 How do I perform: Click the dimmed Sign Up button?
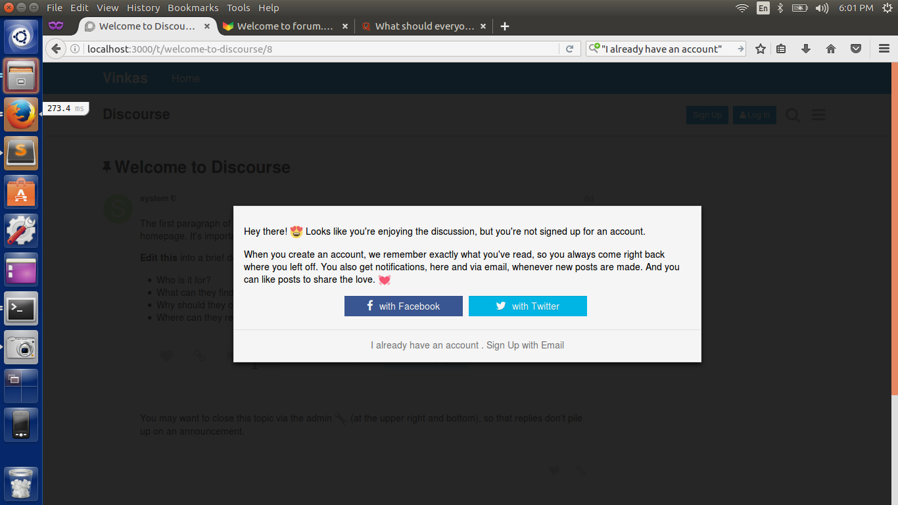click(x=707, y=115)
